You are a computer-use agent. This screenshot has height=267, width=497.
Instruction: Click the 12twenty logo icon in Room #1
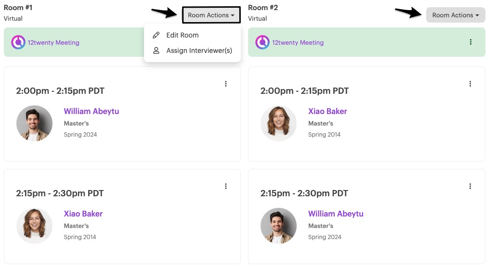click(18, 42)
